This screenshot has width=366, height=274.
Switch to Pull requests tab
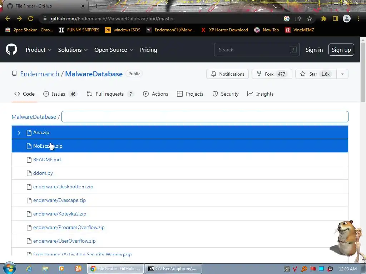110,94
